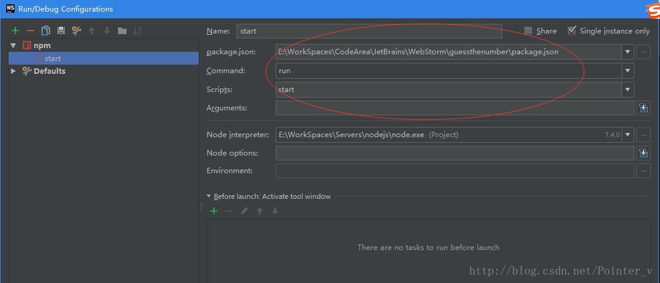The height and width of the screenshot is (283, 660).
Task: Click the npm group label
Action: pyautogui.click(x=42, y=45)
